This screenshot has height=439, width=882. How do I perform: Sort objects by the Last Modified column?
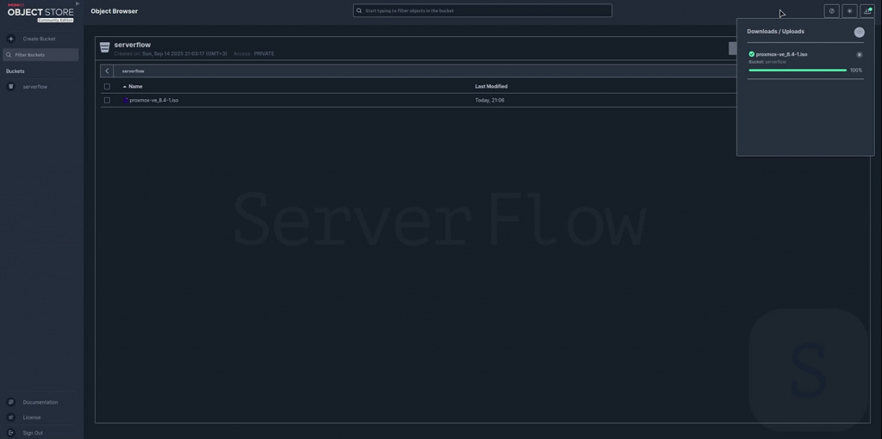click(491, 86)
